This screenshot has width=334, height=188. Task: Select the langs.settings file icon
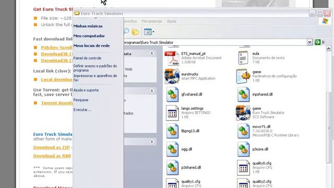172,113
